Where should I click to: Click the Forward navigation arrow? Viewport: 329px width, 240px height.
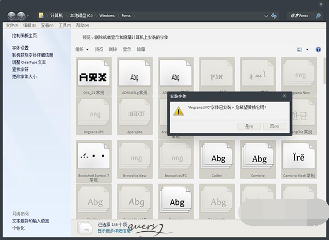pyautogui.click(x=21, y=16)
